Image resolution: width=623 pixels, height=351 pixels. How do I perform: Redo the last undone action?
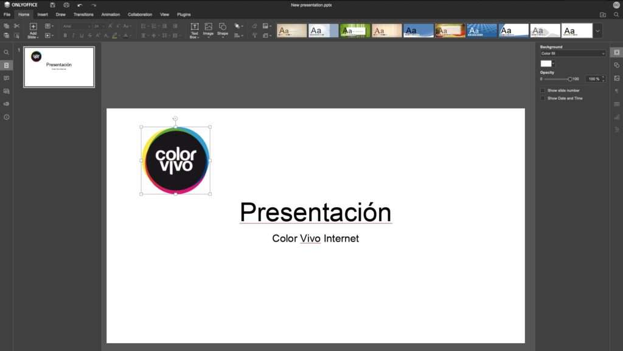coord(94,5)
